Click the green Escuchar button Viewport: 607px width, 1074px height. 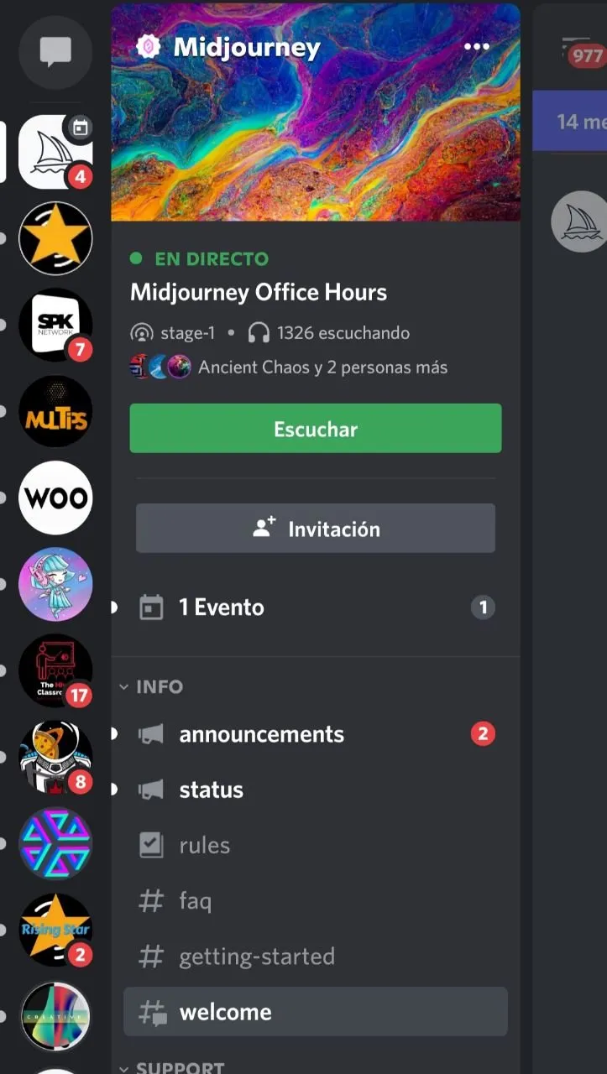tap(316, 428)
